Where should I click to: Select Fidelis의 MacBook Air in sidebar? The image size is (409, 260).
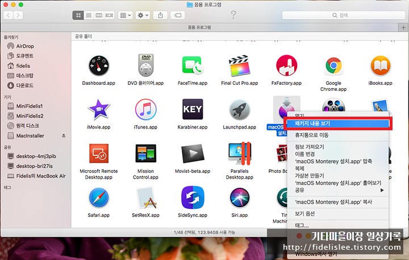click(x=41, y=176)
